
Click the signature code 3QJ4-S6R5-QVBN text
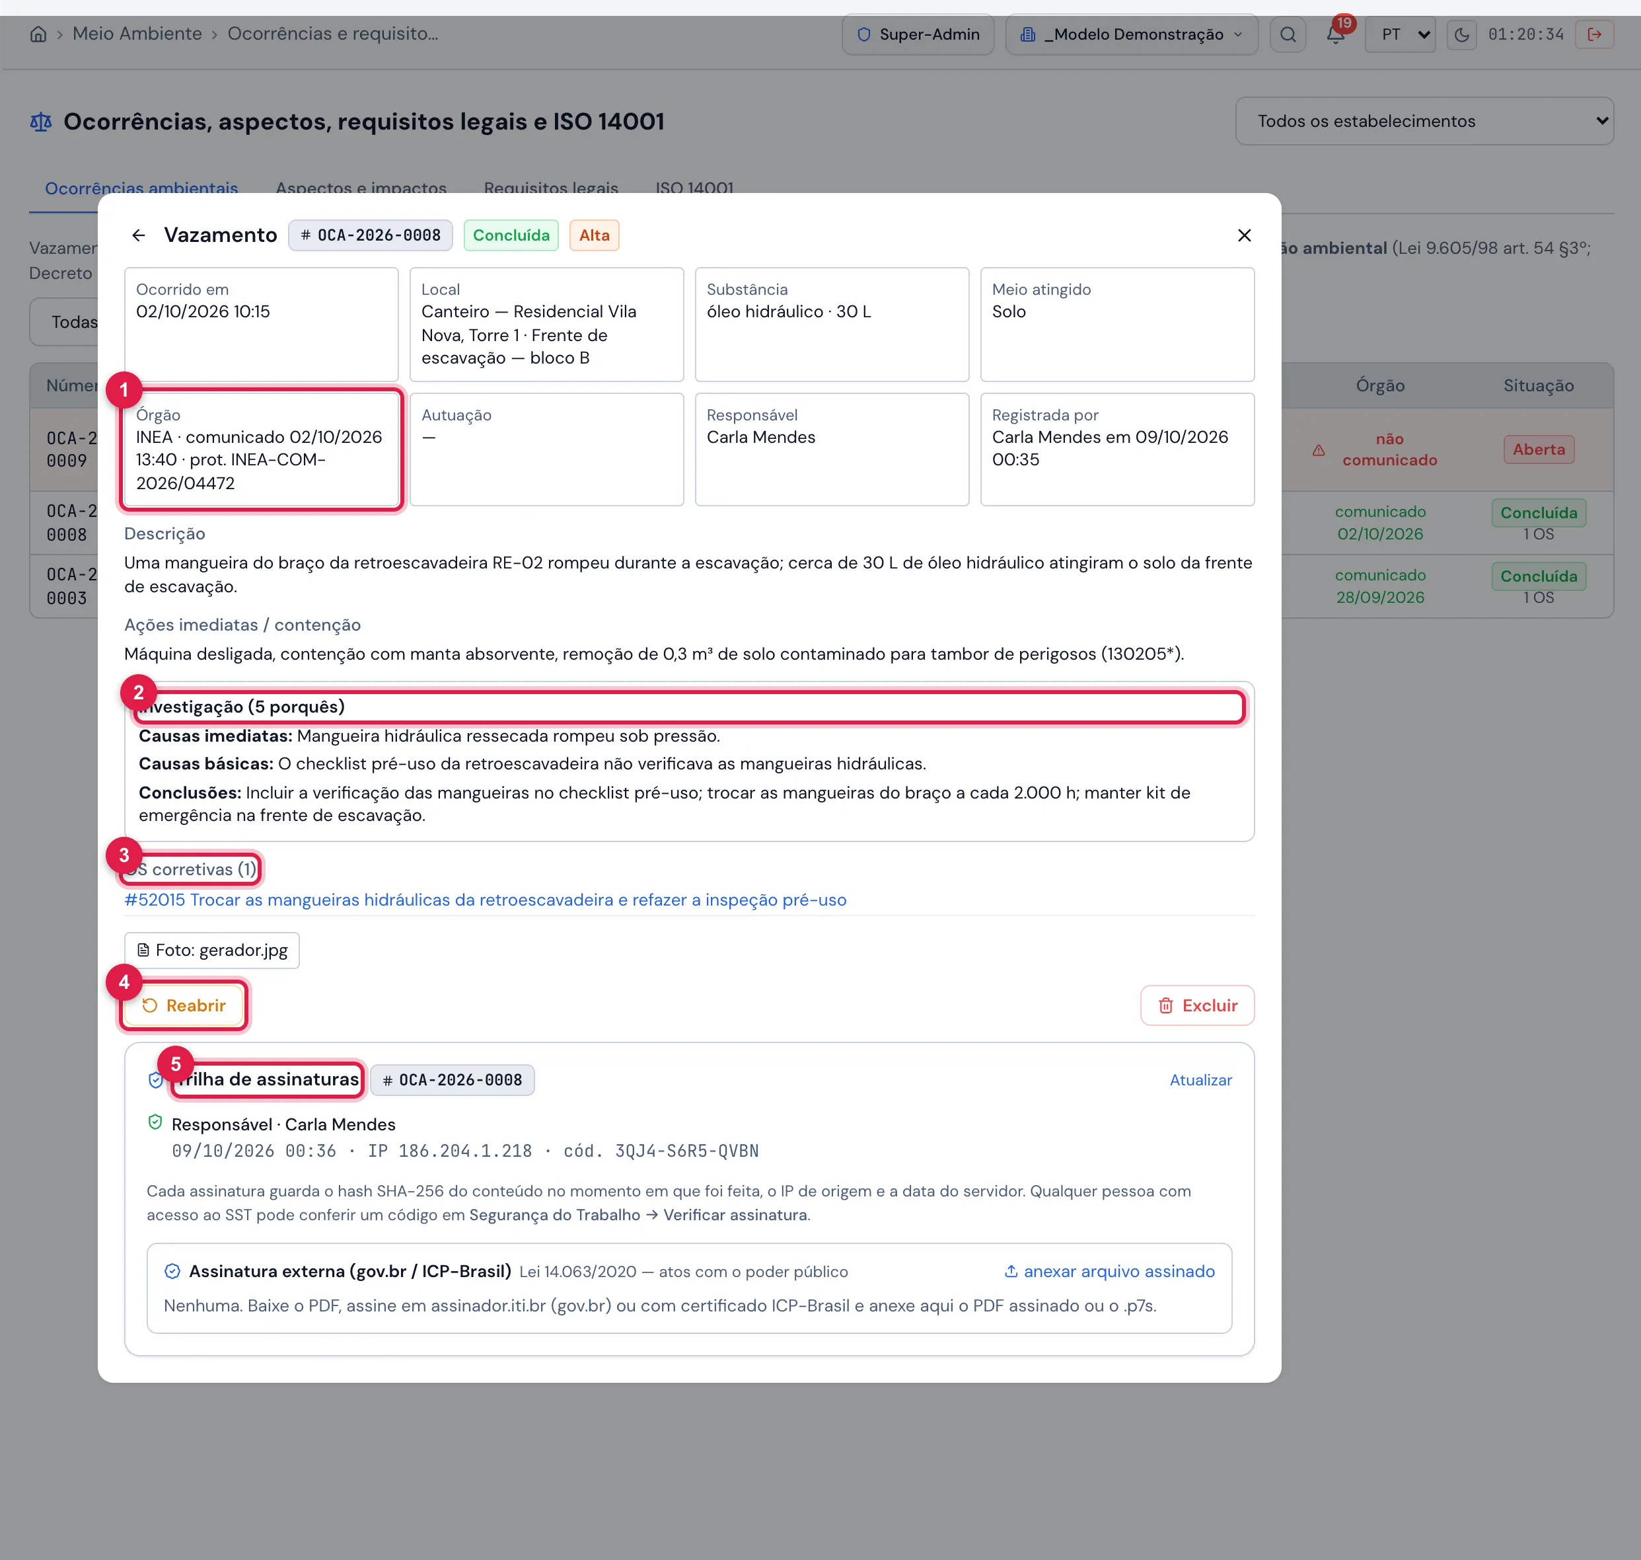pos(686,1151)
